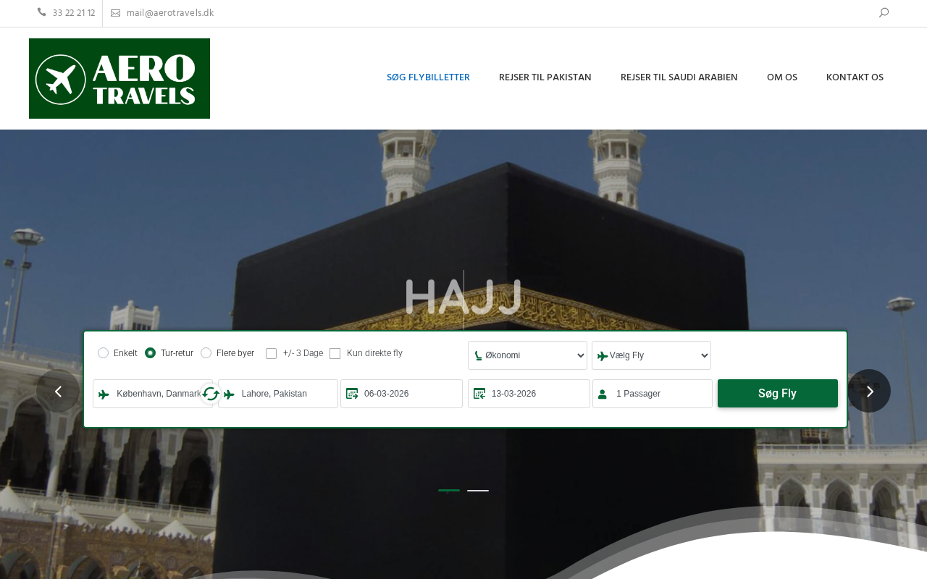Select the second slider indicator dash
This screenshot has height=579, width=927.
click(478, 491)
